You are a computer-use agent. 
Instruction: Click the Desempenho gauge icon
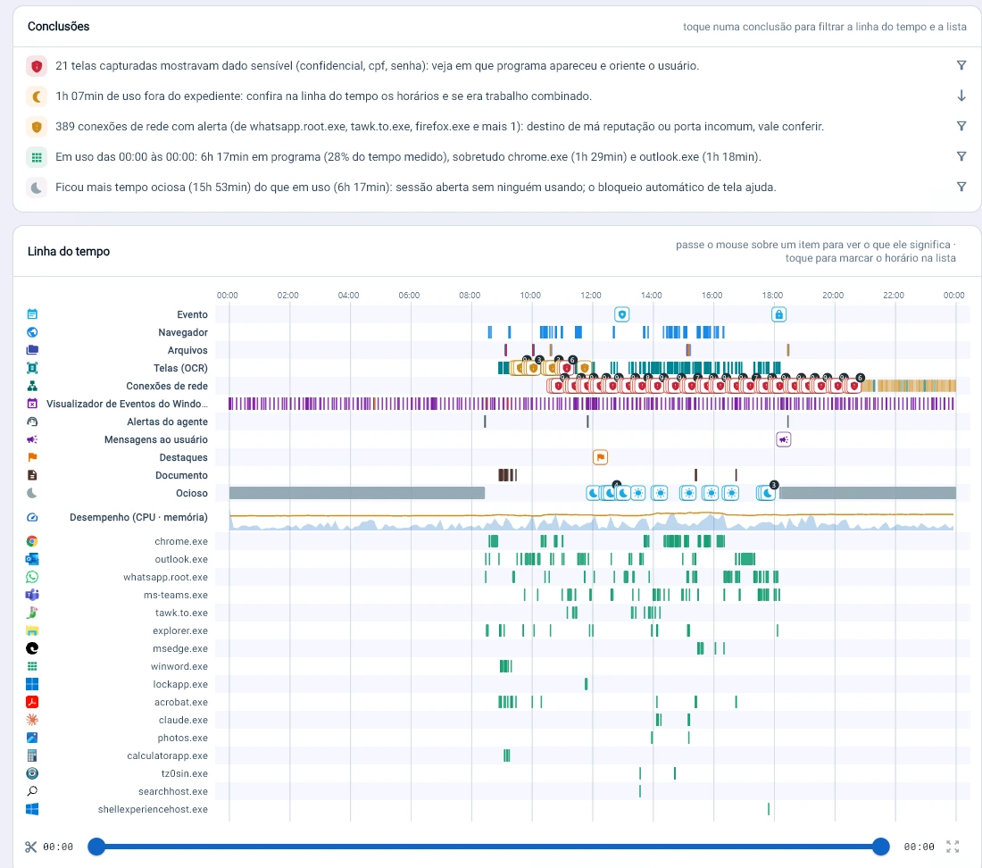32,517
